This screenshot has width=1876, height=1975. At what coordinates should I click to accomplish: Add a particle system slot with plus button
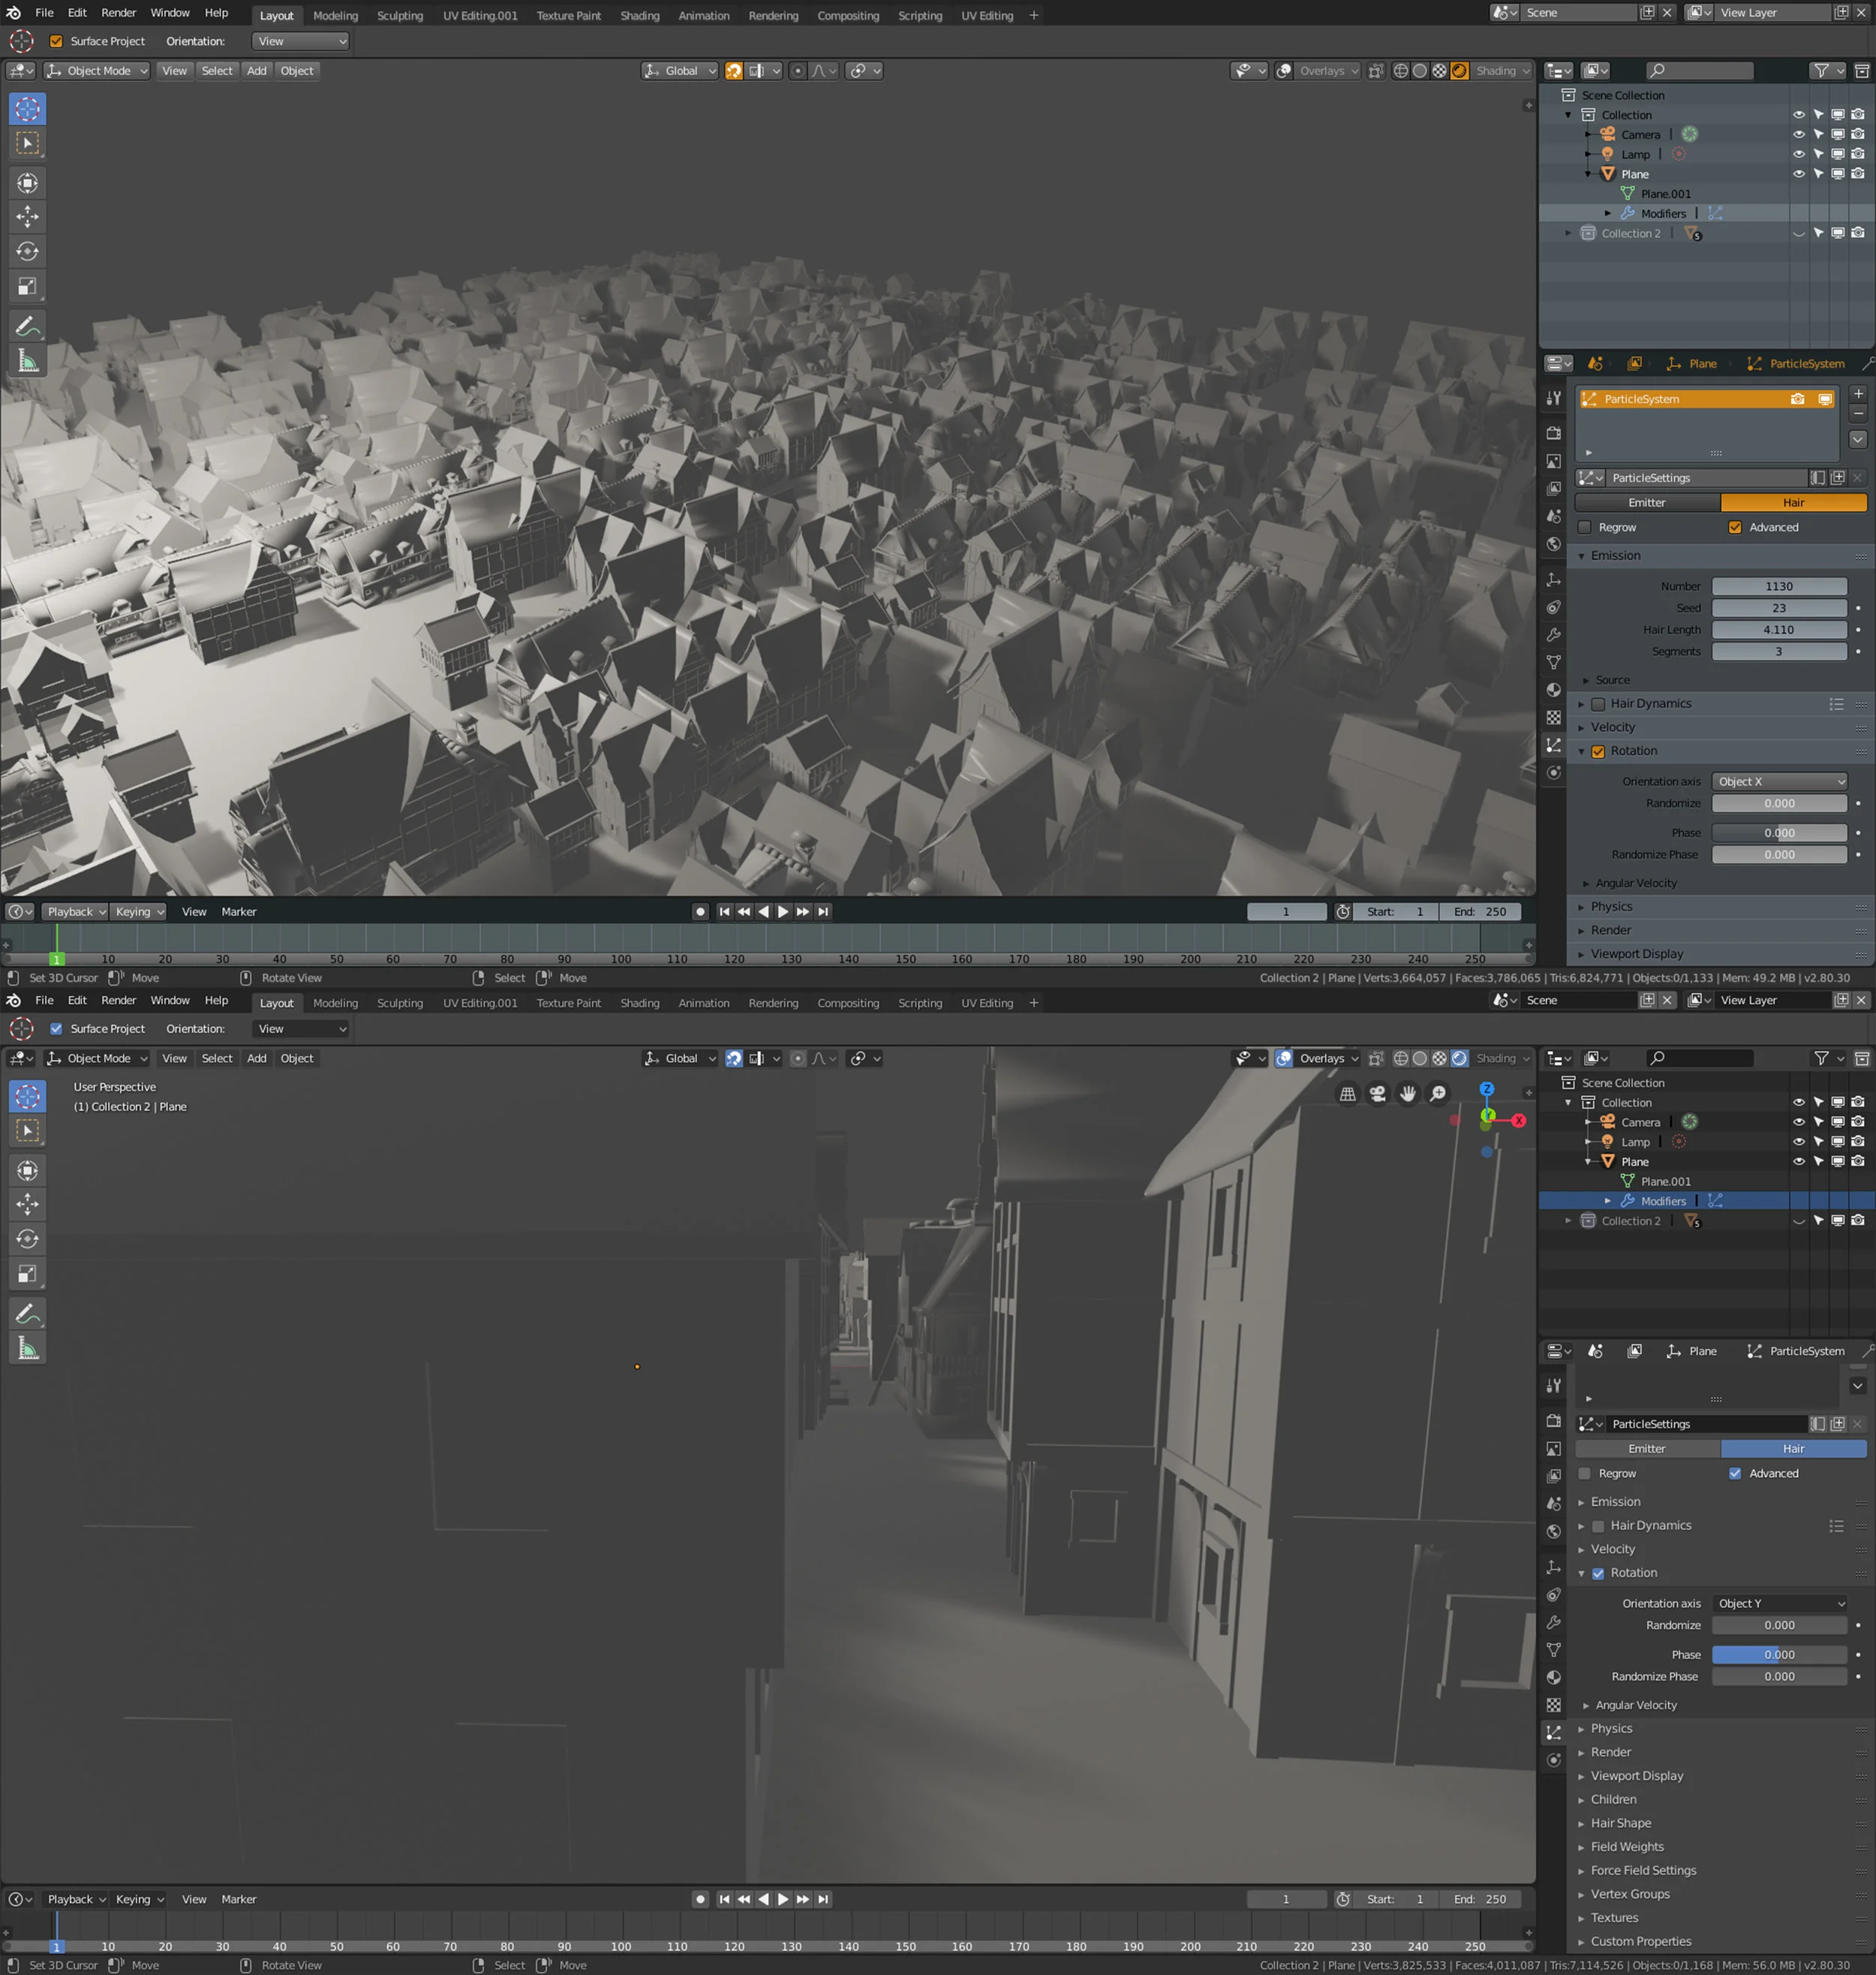click(1857, 393)
